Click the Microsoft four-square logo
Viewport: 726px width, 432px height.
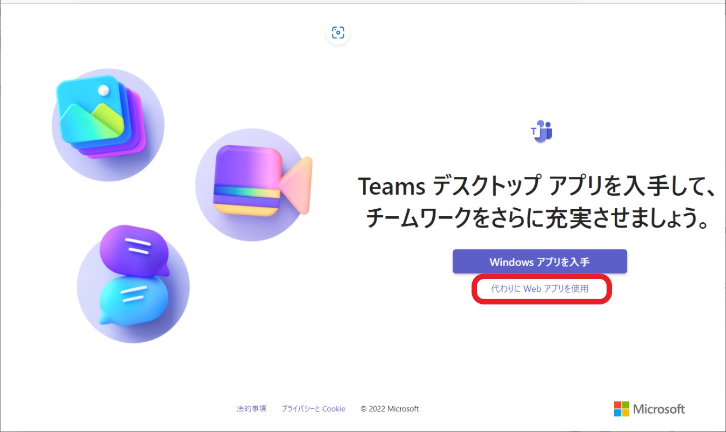coord(621,409)
